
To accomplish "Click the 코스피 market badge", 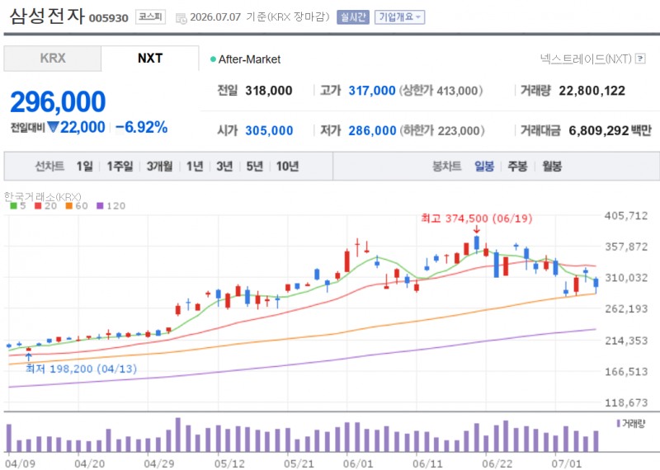I will [150, 16].
